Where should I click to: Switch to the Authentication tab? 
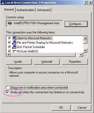25,10
